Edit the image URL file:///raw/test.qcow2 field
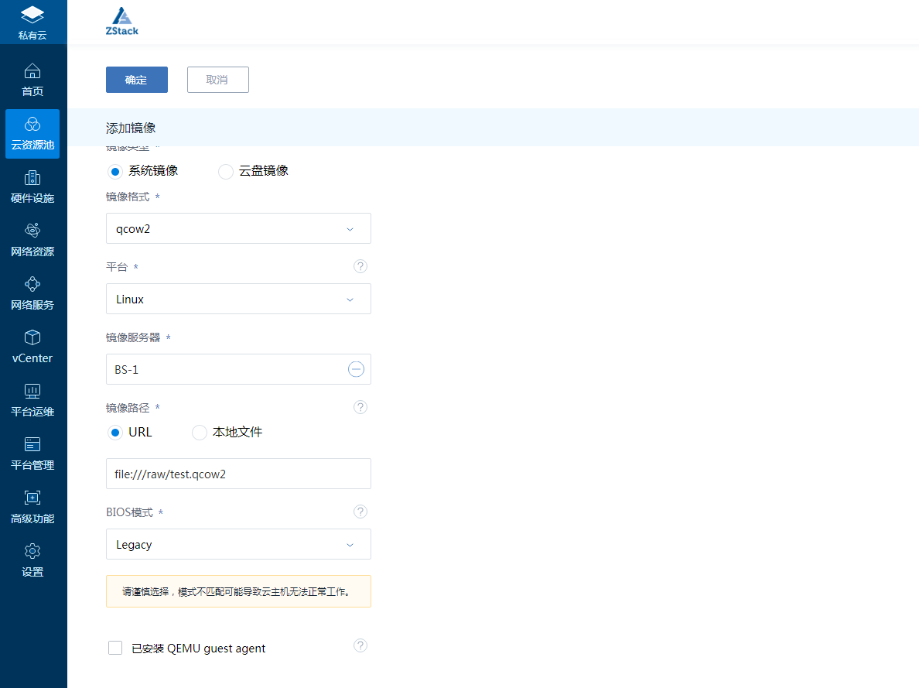Screen dimensions: 919x688 238,474
